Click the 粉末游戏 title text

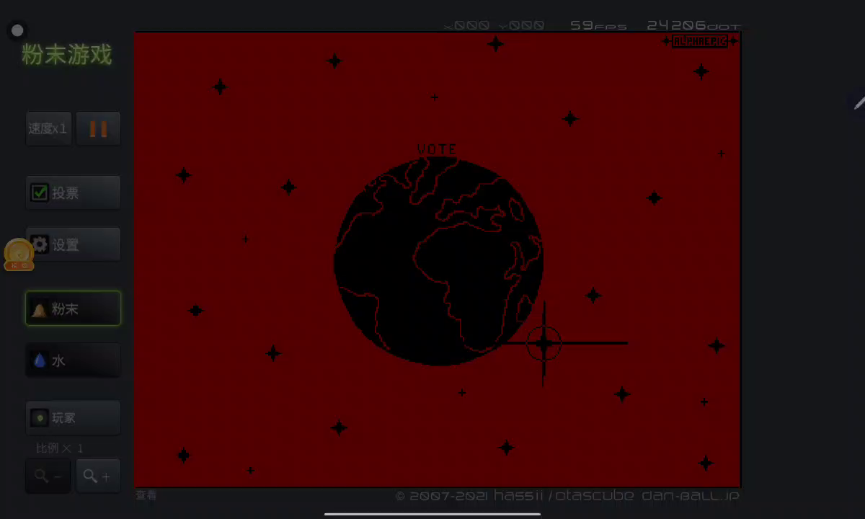pos(66,55)
